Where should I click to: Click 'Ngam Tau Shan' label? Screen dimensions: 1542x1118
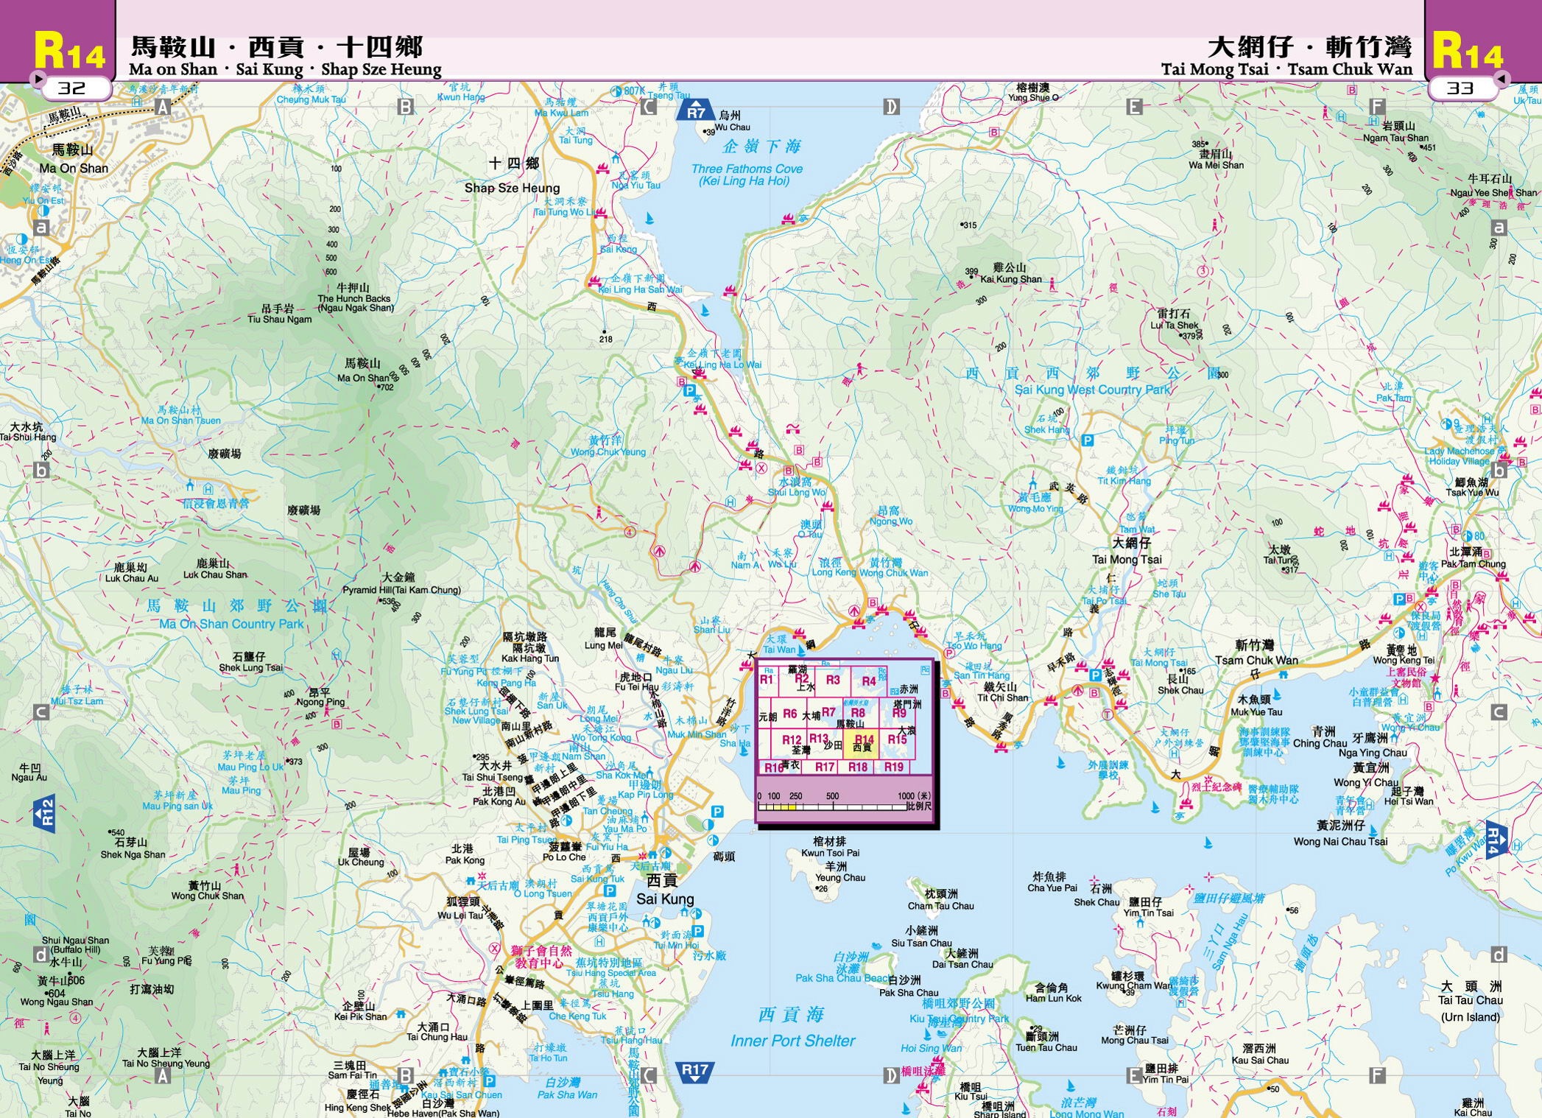(x=1395, y=138)
